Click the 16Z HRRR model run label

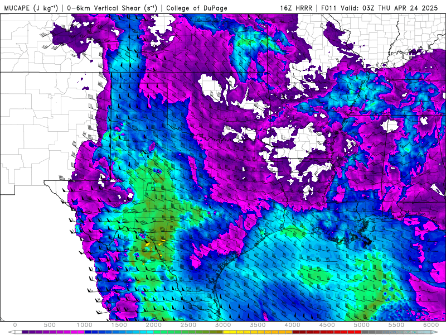tap(296, 8)
